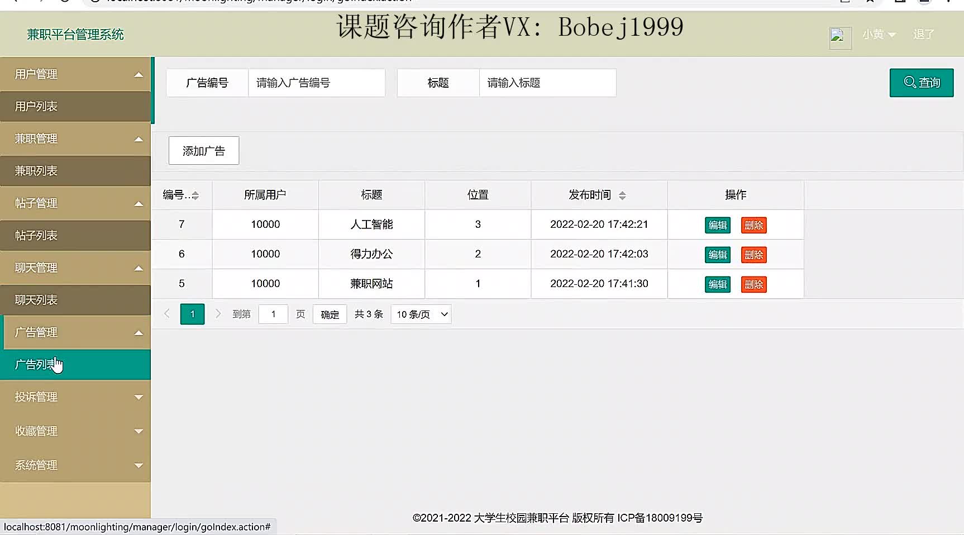This screenshot has height=535, width=964.
Task: Open 用户列表 in sidebar
Action: click(75, 106)
